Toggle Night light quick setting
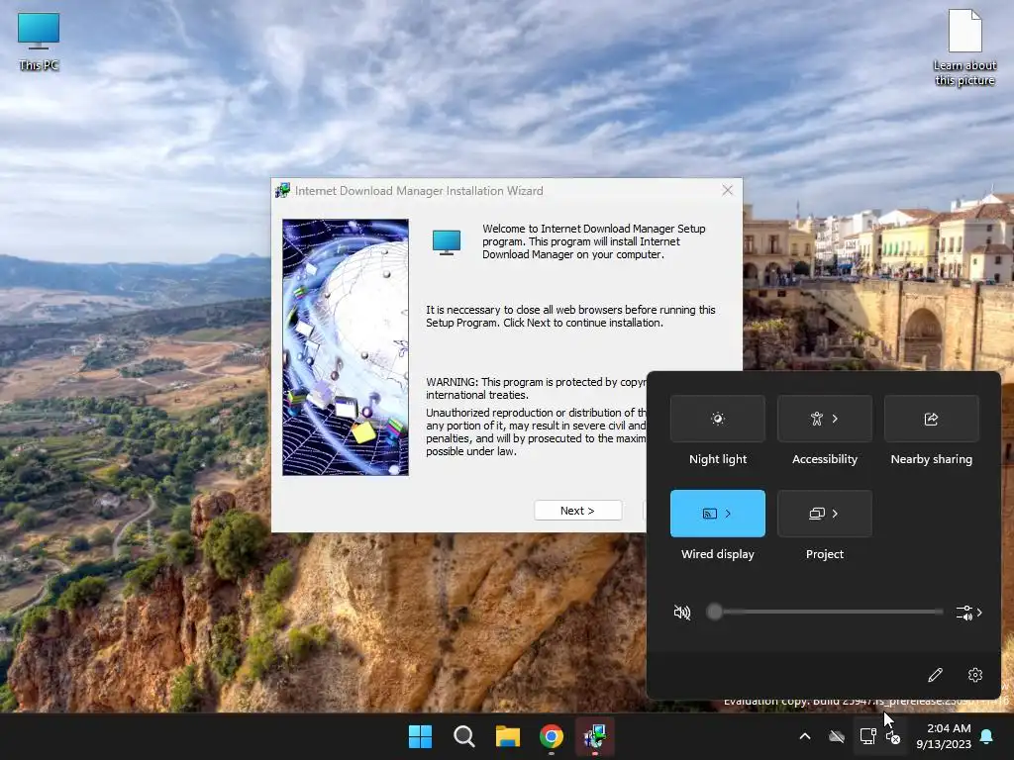The width and height of the screenshot is (1014, 760). click(717, 419)
